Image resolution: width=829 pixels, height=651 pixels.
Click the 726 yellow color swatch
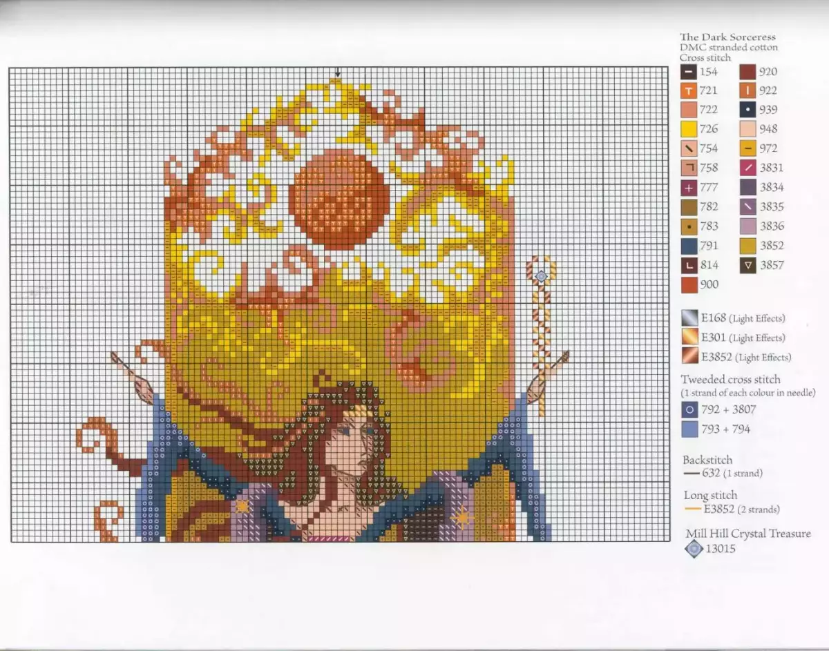click(689, 129)
